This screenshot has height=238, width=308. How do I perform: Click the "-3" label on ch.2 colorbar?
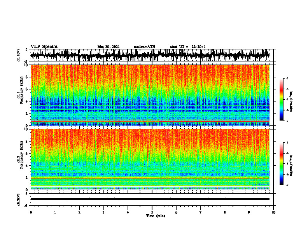287,143
